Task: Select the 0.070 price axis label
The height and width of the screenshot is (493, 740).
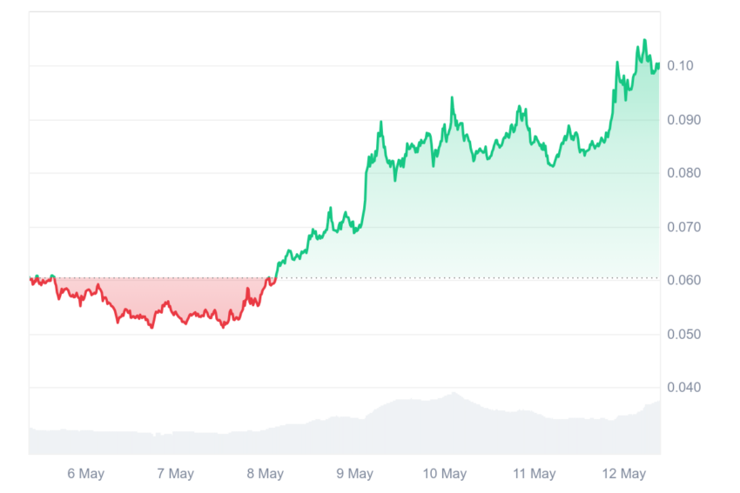Action: coord(683,227)
